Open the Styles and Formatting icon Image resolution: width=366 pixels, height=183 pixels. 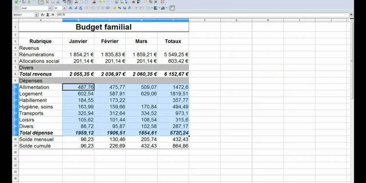coord(16,8)
